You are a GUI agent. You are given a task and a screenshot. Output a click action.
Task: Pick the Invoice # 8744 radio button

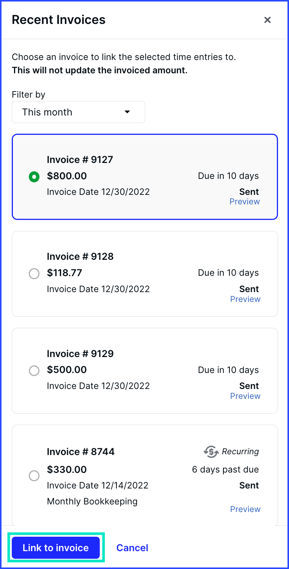(34, 476)
